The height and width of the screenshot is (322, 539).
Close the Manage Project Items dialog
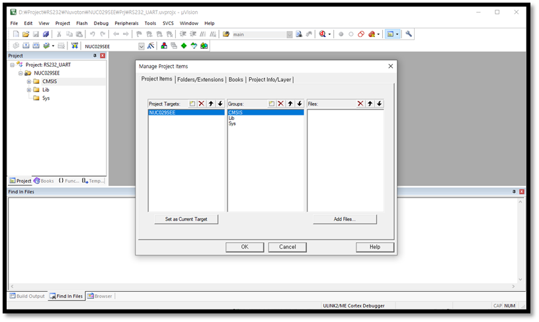(x=390, y=66)
